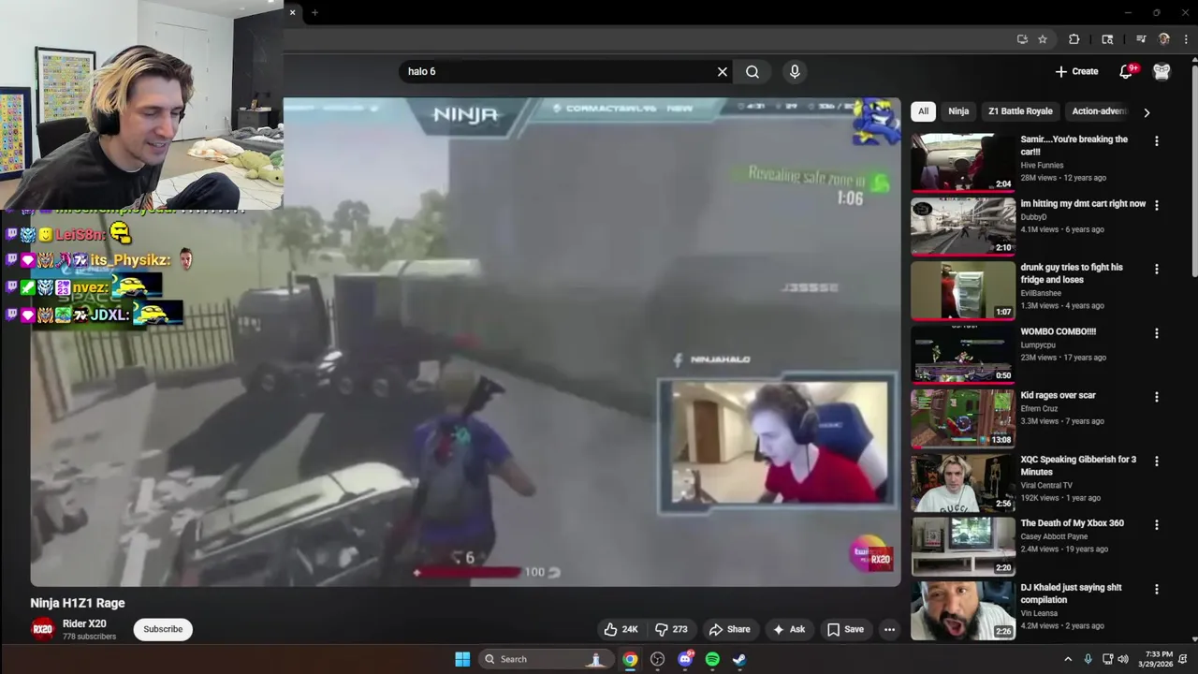Open a new browser tab

(x=314, y=12)
